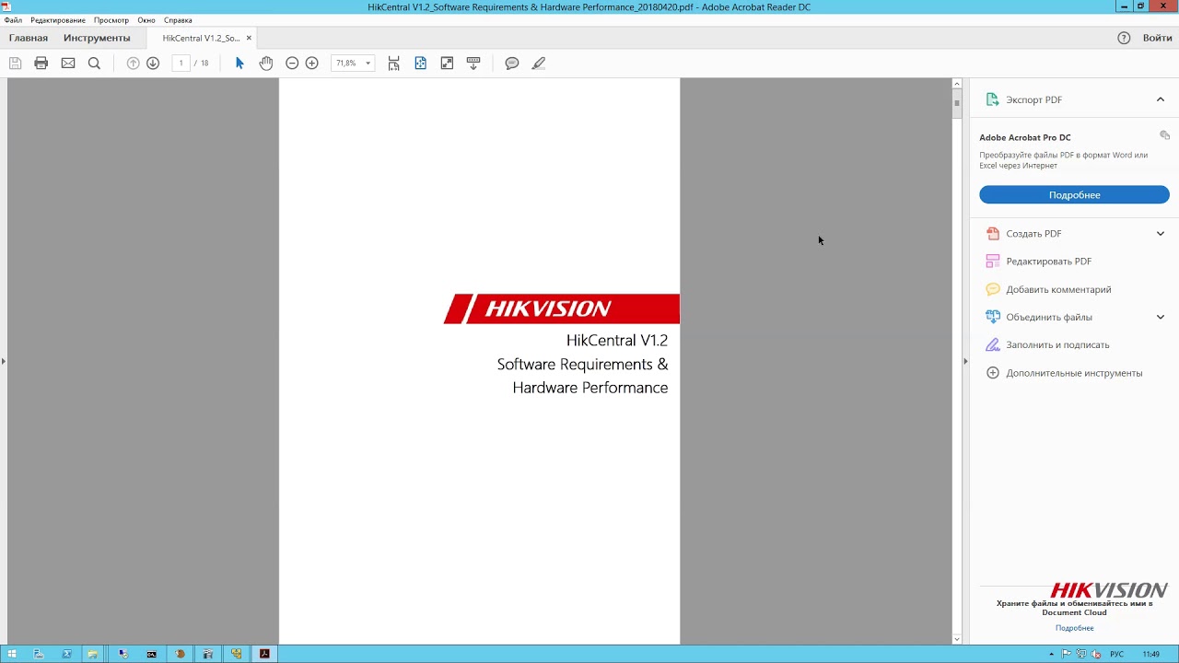Expand the Создать PDF chevron
The height and width of the screenshot is (663, 1179).
tap(1161, 234)
